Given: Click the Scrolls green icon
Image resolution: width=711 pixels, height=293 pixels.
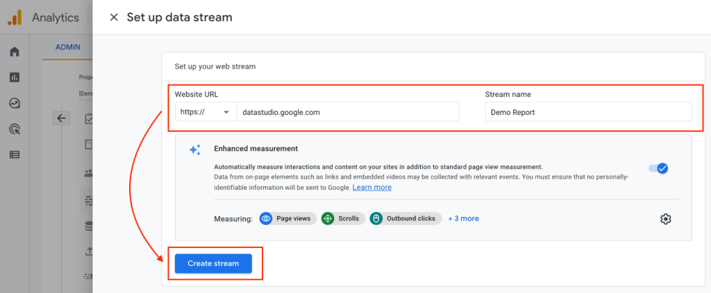Looking at the screenshot, I should [328, 218].
